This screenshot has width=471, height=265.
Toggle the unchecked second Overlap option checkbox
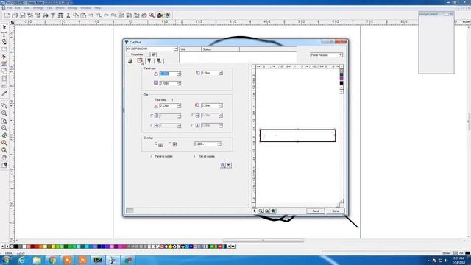coord(170,144)
